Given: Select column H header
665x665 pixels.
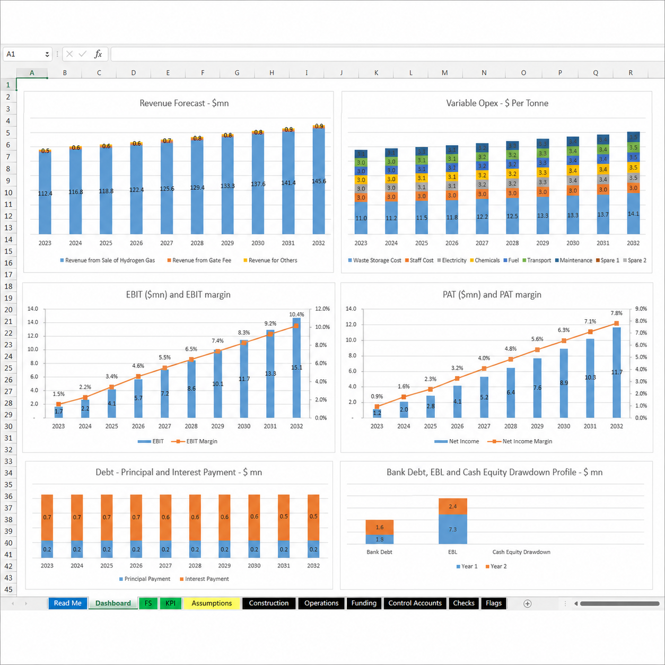Looking at the screenshot, I should point(272,73).
